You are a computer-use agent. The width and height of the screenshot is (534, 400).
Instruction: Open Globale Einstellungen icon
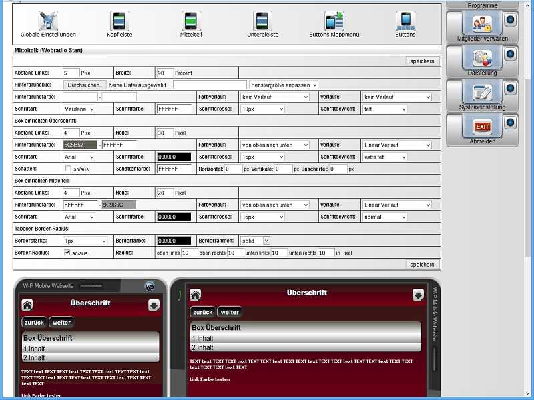(x=48, y=21)
